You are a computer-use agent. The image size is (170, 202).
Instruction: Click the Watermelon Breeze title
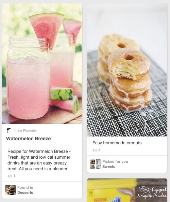(28, 139)
